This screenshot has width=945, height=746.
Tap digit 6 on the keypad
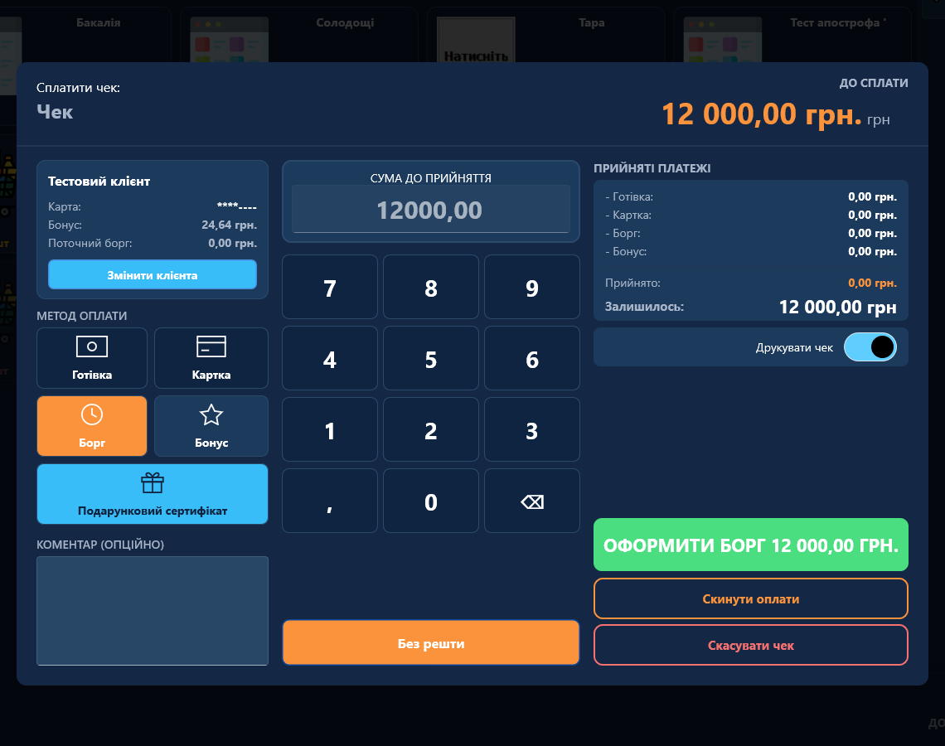(x=532, y=359)
